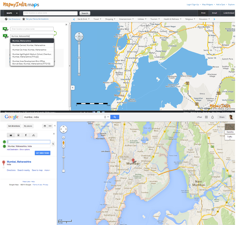Expand the Religious category dropdown
The height and width of the screenshot is (225, 236).
tap(190, 19)
